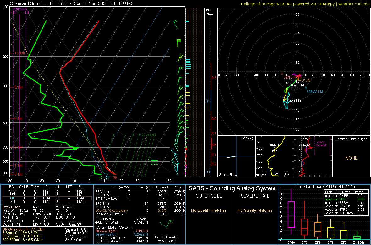Click the green surface dewpoint value 43
Viewport: 371px width, 245px height.
point(100,177)
